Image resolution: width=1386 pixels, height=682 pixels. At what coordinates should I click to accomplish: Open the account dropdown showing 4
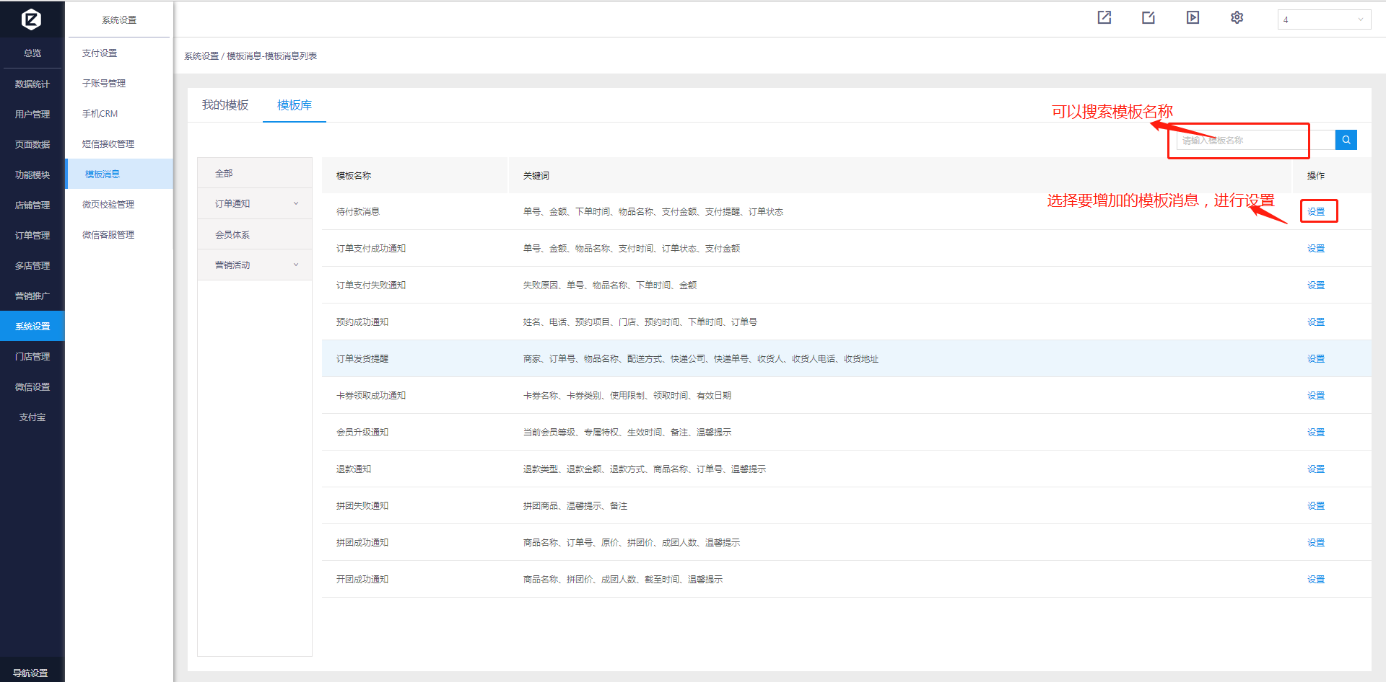1323,19
